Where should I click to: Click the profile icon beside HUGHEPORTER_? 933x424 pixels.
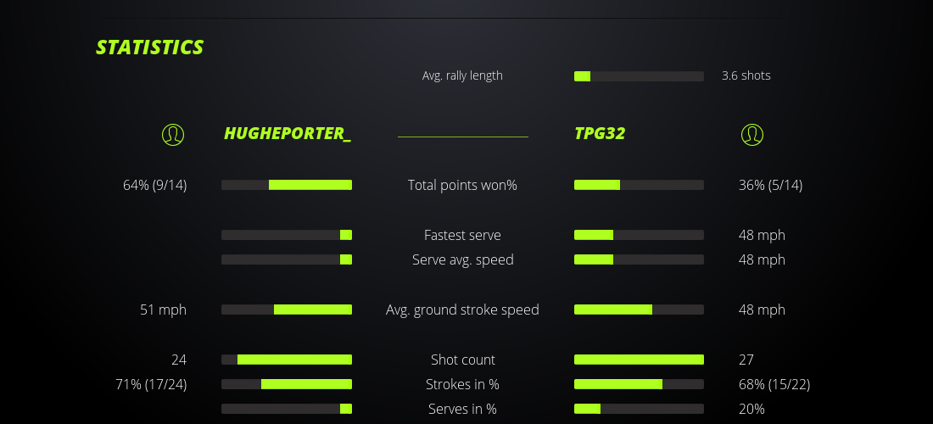click(x=173, y=134)
